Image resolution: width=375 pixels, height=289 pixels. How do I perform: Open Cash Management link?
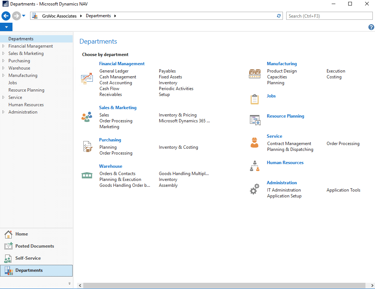tap(118, 77)
